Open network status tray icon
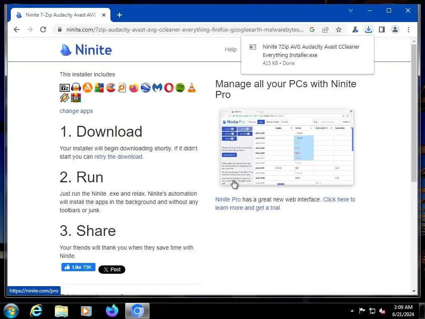Screen dimensions: 425x319 point(372,311)
